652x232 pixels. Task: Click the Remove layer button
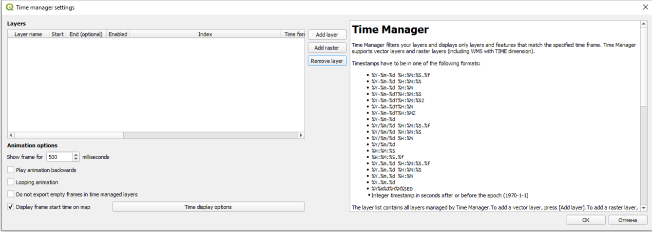click(327, 61)
